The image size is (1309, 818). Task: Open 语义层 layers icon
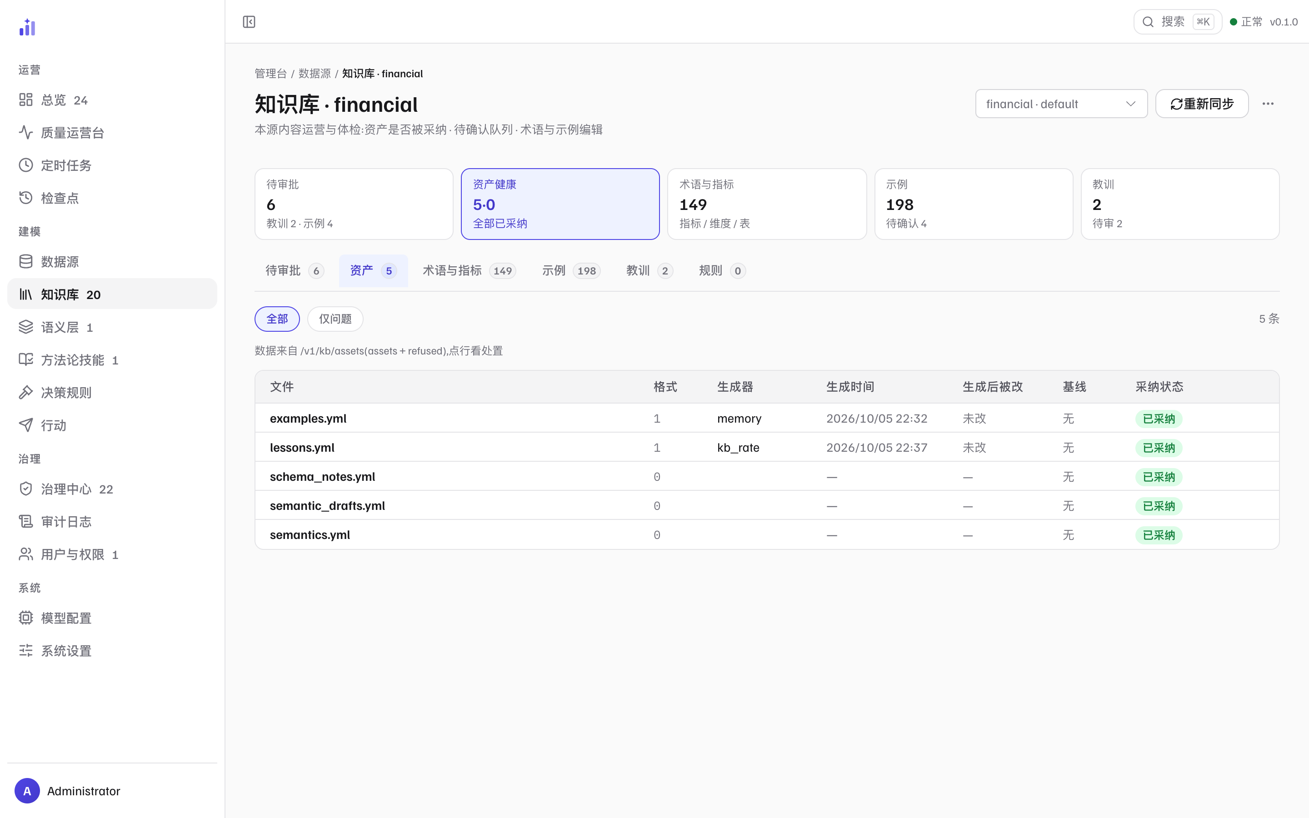coord(26,327)
